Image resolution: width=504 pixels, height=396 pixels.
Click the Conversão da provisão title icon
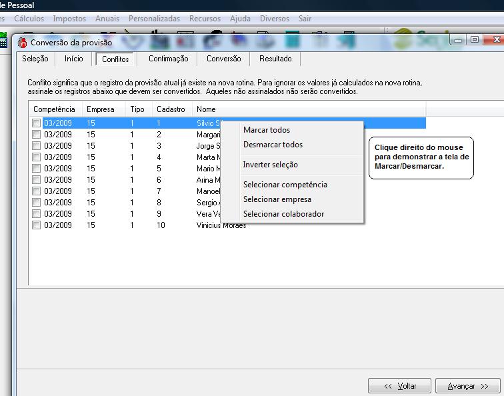[x=23, y=43]
